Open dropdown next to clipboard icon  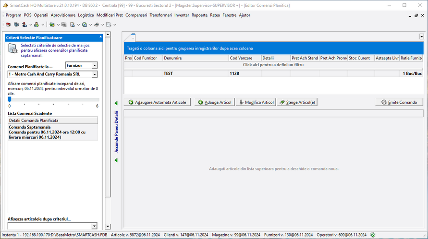click(78, 25)
